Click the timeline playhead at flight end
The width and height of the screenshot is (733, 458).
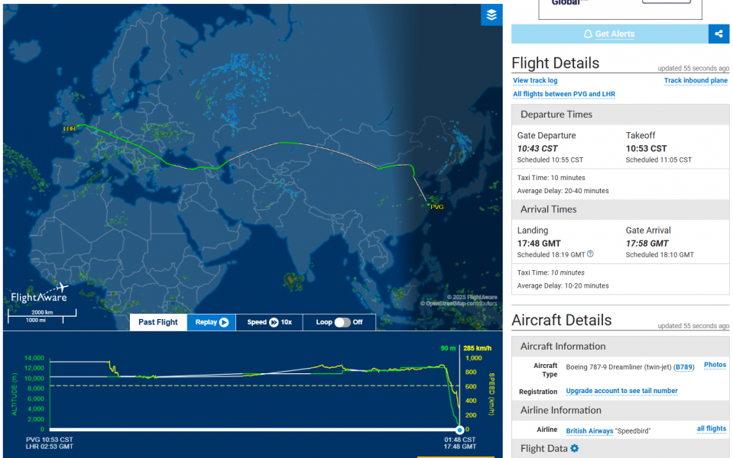point(459,430)
